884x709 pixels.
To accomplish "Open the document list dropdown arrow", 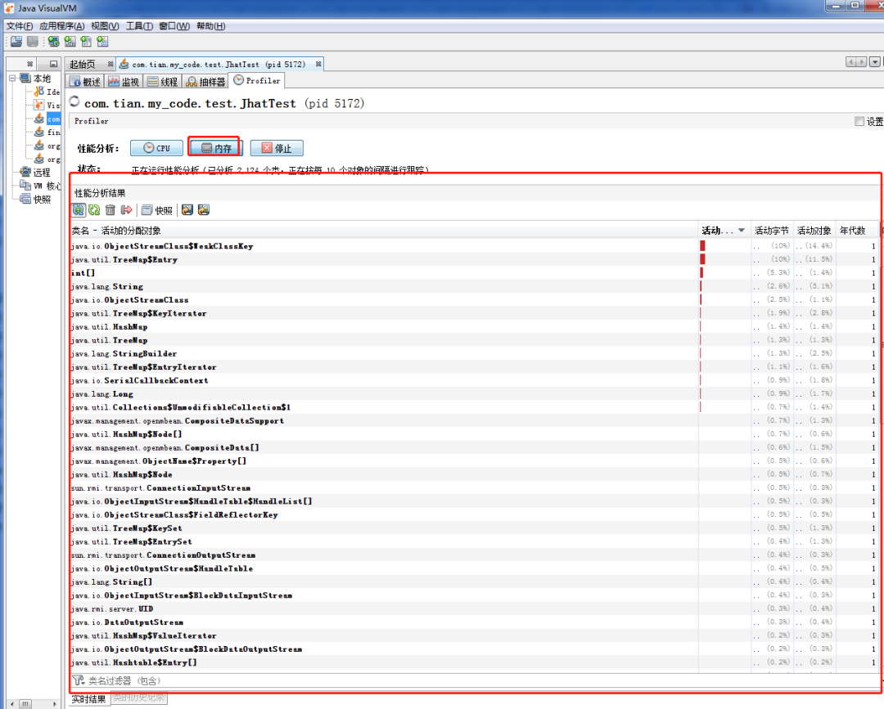I will coord(875,62).
